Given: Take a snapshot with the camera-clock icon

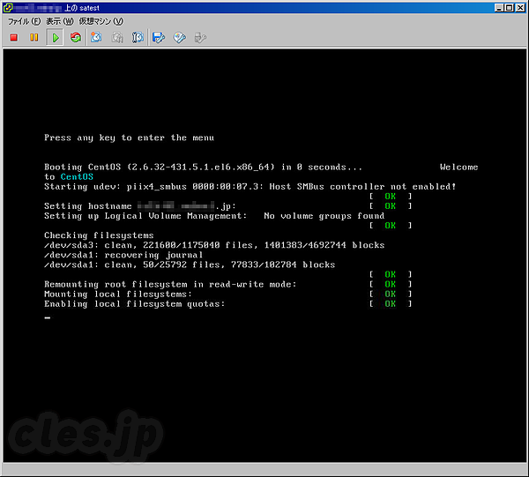Looking at the screenshot, I should [x=96, y=37].
